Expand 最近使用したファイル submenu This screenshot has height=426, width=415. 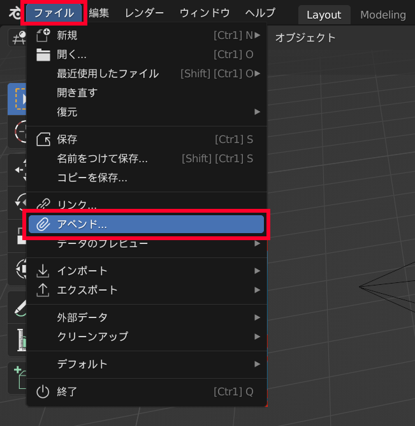(147, 73)
